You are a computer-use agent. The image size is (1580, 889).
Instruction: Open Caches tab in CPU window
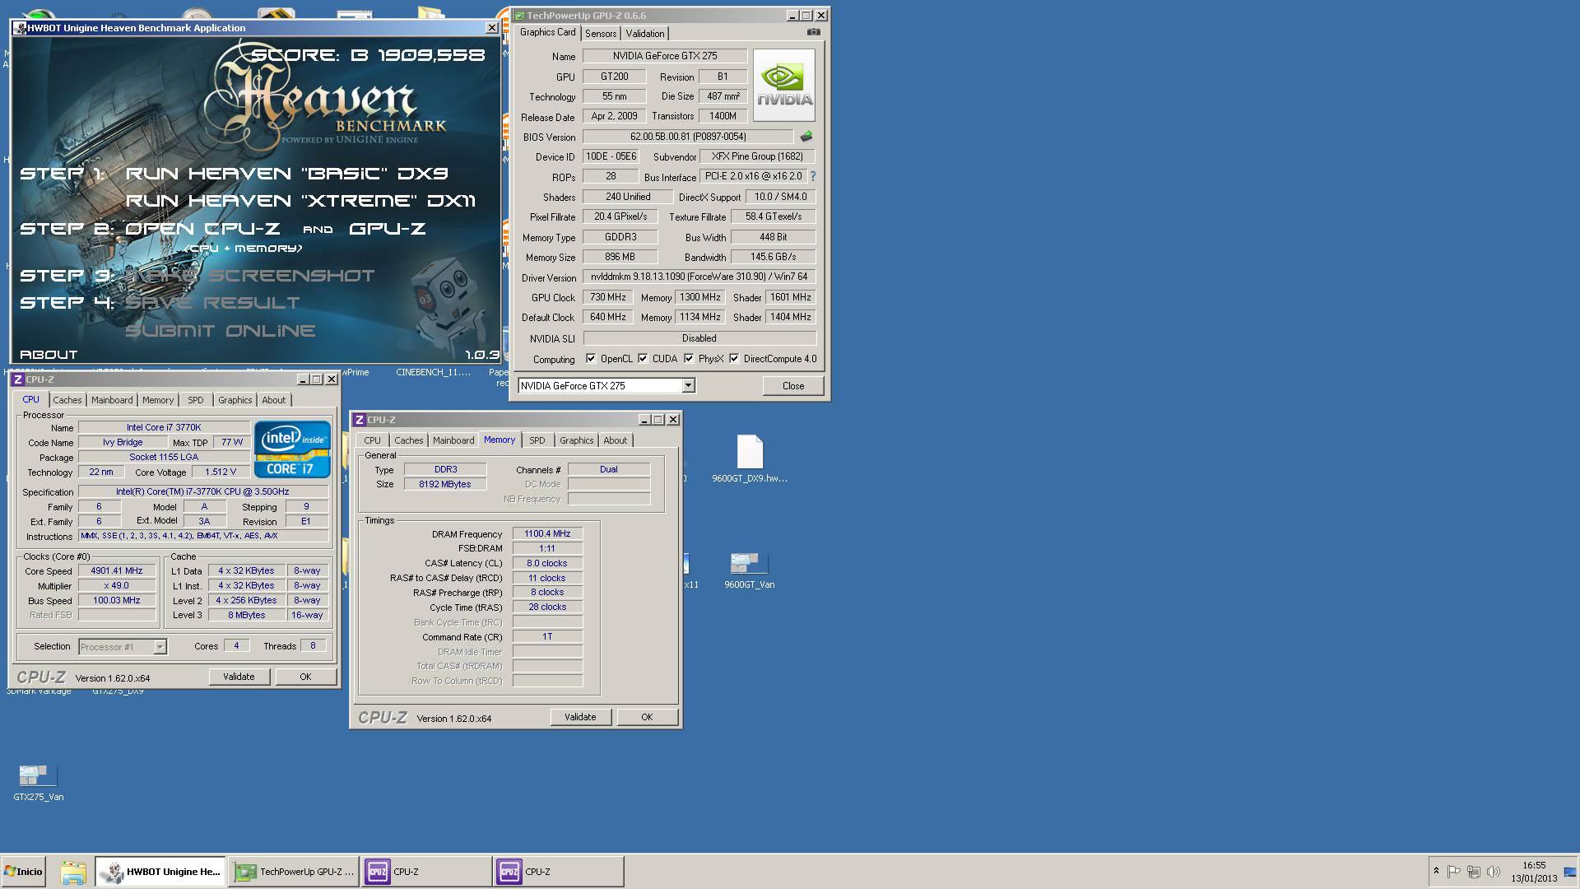click(67, 400)
